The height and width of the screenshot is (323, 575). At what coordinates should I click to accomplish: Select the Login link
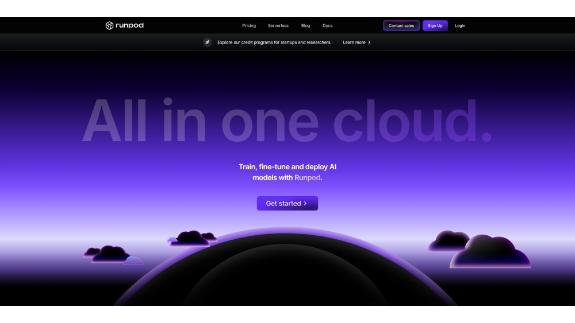click(x=460, y=26)
